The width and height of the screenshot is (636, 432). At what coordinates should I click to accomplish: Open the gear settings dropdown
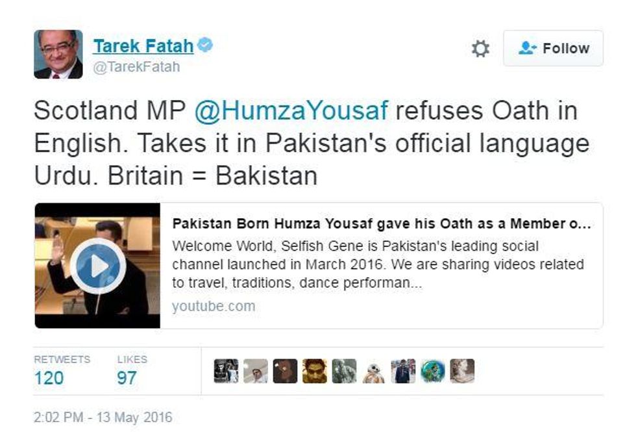point(481,48)
